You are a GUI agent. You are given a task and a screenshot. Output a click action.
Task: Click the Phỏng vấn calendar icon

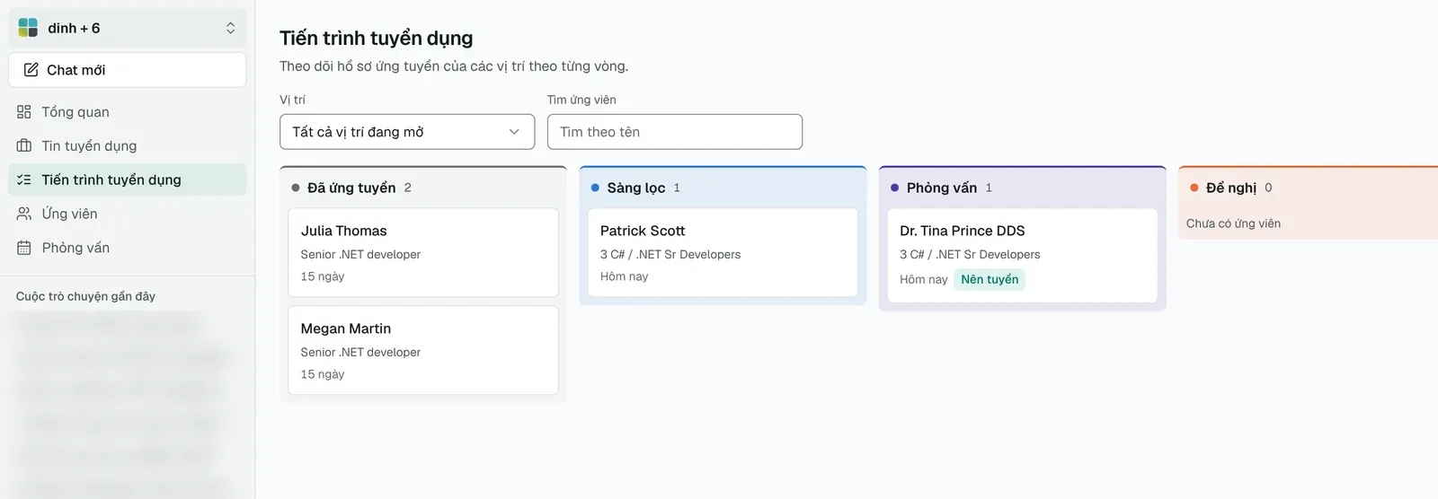(x=24, y=248)
